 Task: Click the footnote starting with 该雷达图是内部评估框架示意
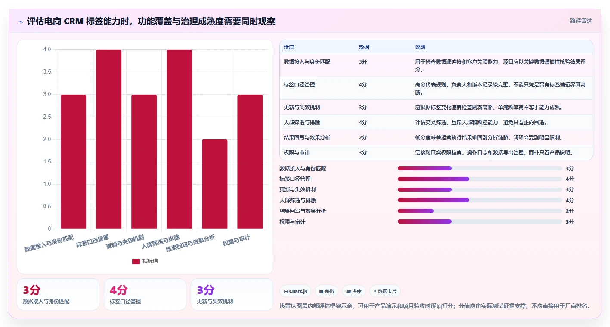pyautogui.click(x=435, y=306)
